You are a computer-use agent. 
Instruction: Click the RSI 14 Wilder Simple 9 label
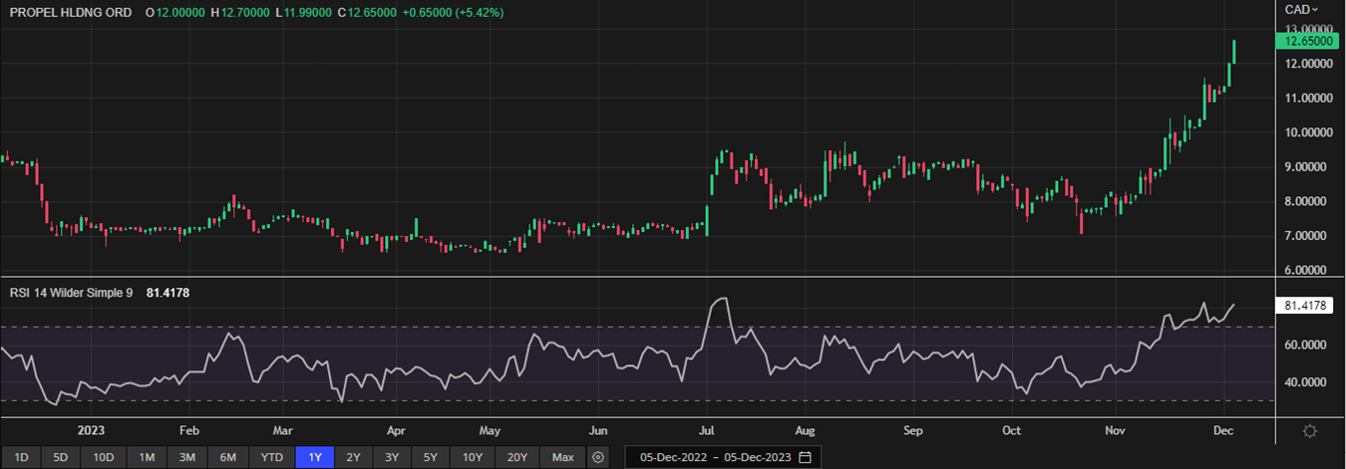pyautogui.click(x=72, y=293)
